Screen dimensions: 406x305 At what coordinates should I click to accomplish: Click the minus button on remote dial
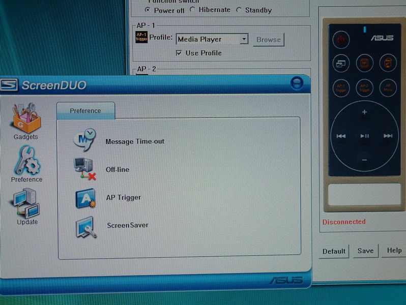pyautogui.click(x=364, y=160)
